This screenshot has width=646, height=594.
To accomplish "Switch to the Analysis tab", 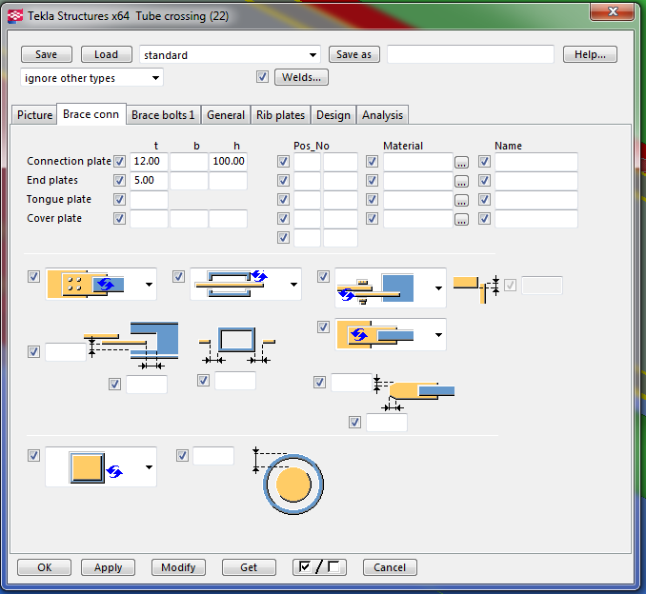I will click(383, 115).
